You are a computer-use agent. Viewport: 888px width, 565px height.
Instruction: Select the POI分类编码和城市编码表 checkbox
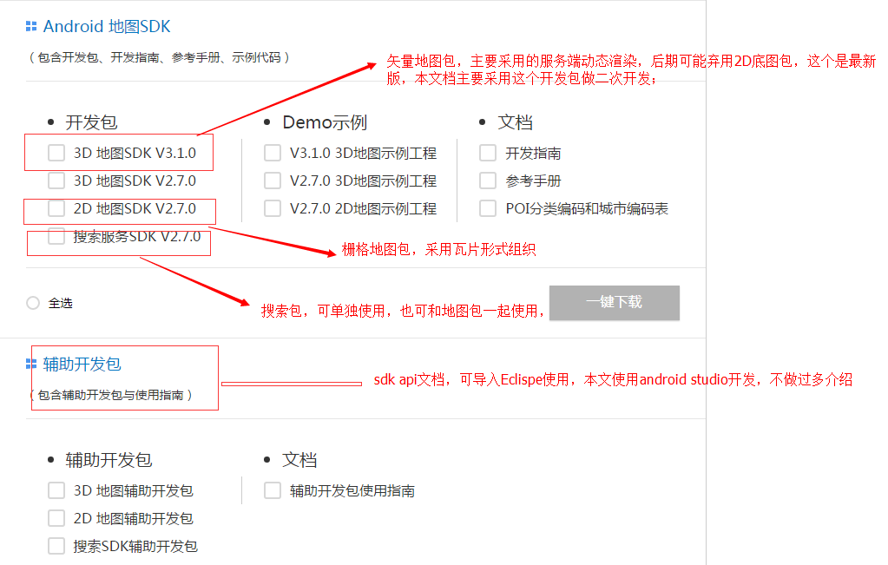pyautogui.click(x=488, y=208)
